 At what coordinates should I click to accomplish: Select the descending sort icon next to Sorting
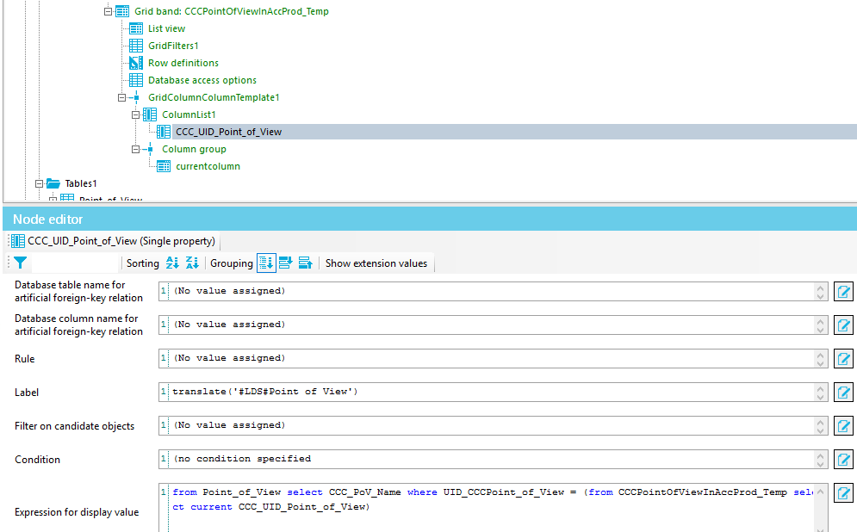pos(192,263)
